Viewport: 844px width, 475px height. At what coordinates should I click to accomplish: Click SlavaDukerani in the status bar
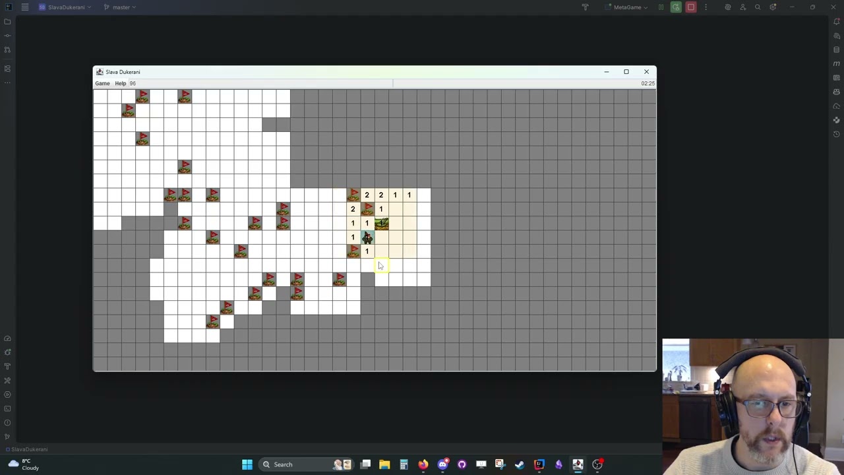[29, 449]
